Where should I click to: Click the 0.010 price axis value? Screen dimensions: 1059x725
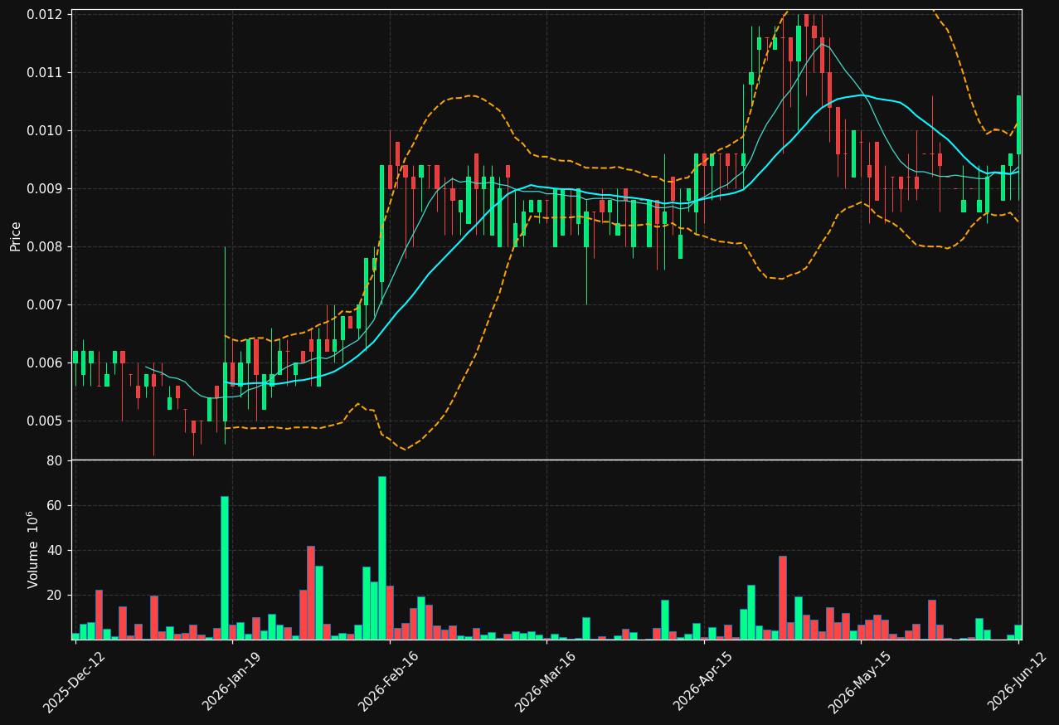point(46,130)
